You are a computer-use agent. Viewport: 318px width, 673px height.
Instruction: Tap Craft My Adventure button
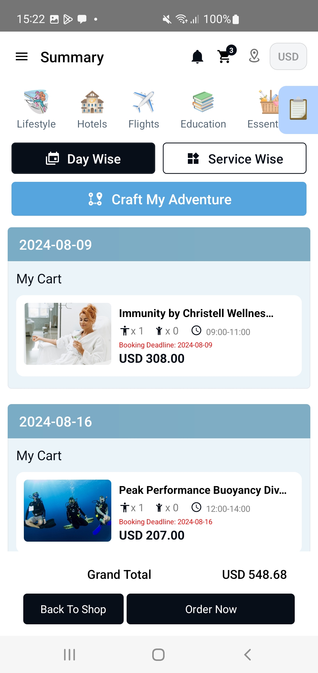pos(159,199)
